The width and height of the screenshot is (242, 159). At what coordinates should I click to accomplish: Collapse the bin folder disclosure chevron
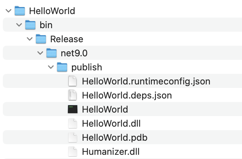click(19, 25)
